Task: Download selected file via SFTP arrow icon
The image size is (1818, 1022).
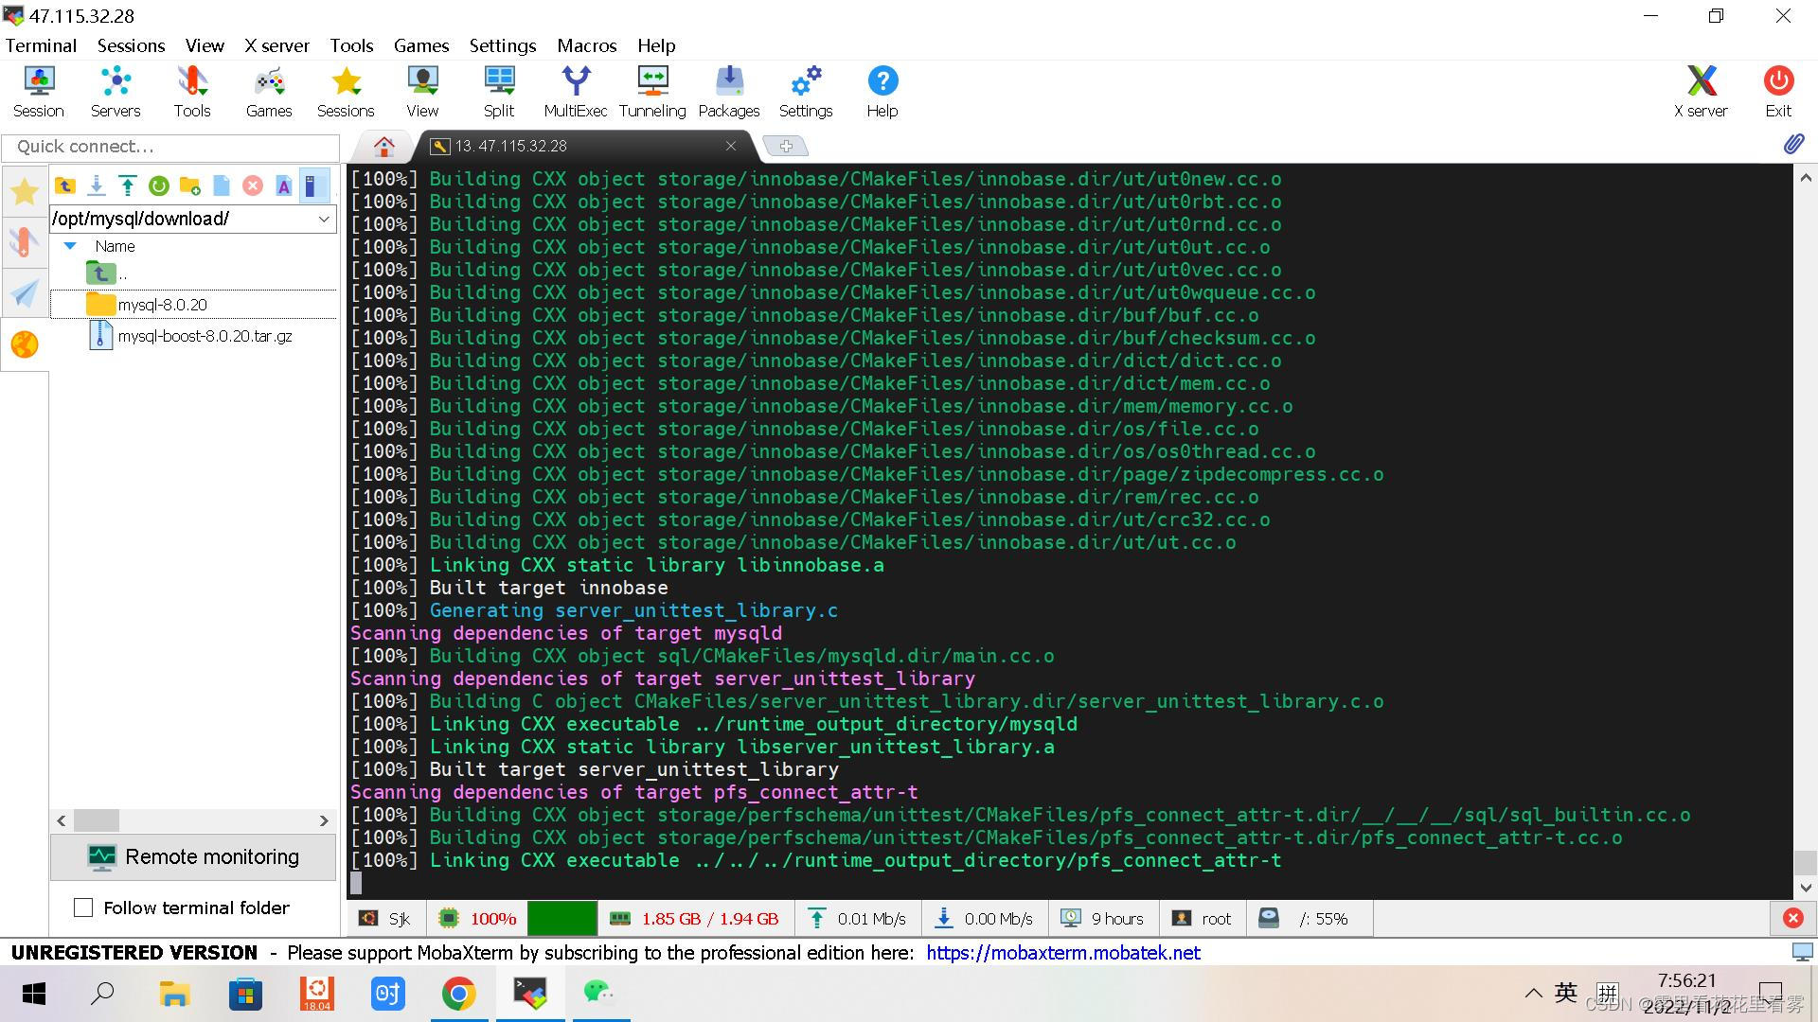Action: [97, 185]
